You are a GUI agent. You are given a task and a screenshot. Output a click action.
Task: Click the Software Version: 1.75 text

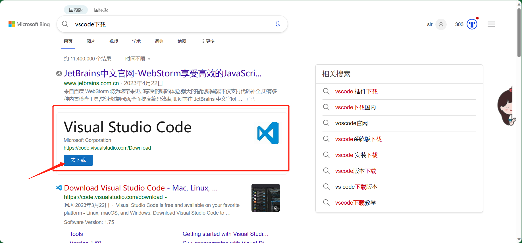click(89, 222)
